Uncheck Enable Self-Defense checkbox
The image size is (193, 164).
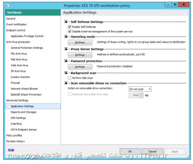(70, 27)
